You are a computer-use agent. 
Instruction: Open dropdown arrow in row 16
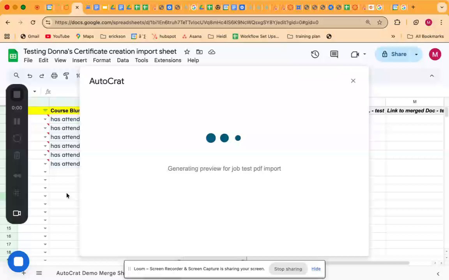[x=45, y=236]
